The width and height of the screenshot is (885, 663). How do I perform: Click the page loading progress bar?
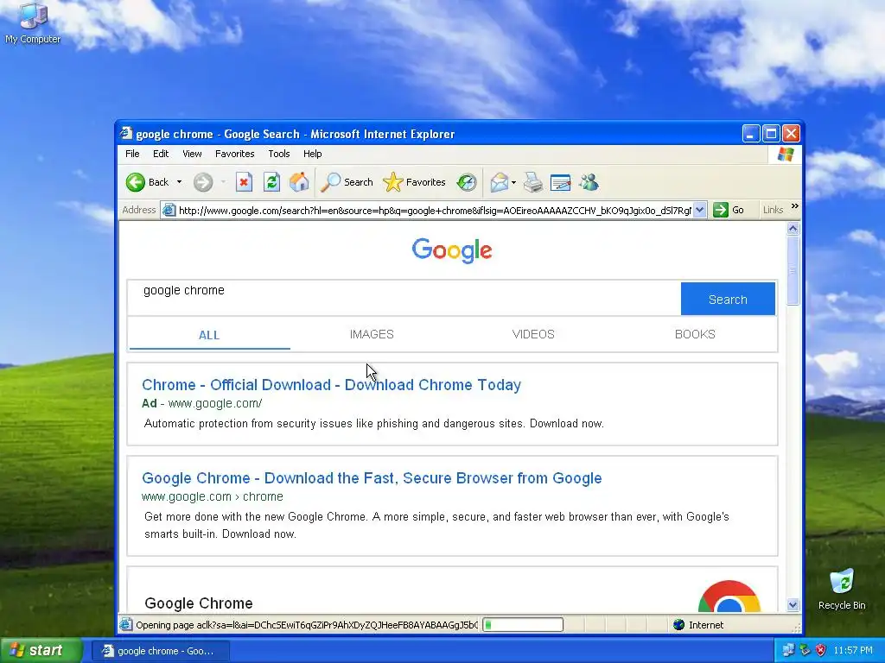(523, 625)
